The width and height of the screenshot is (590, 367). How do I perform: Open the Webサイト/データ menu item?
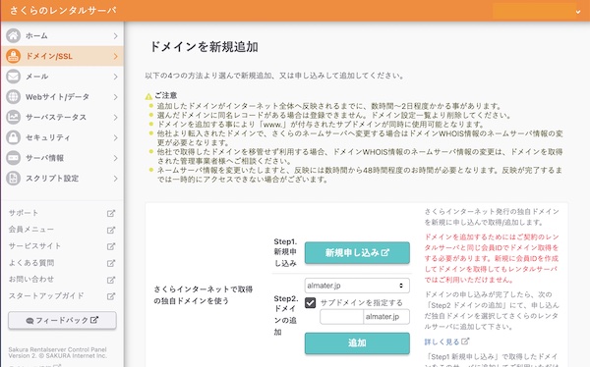(62, 96)
